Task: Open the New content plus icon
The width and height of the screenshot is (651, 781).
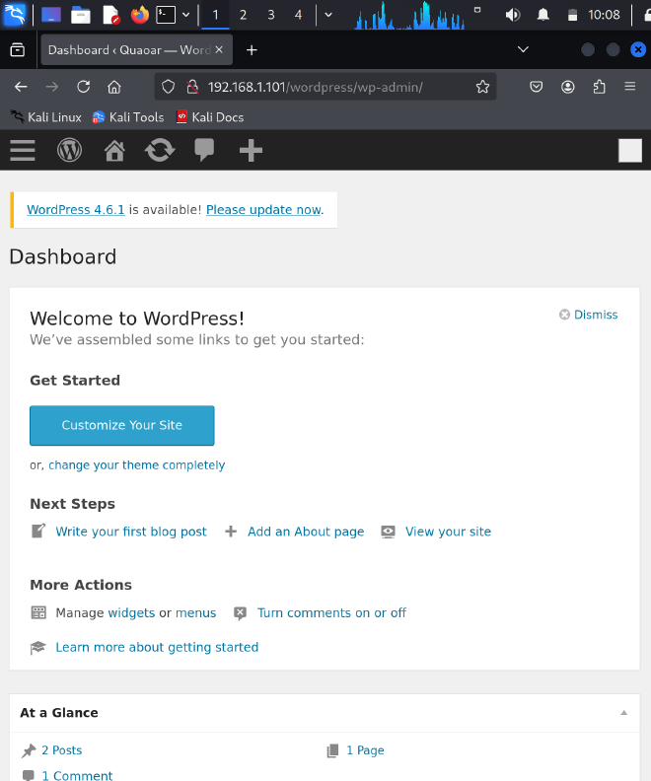Action: point(251,150)
